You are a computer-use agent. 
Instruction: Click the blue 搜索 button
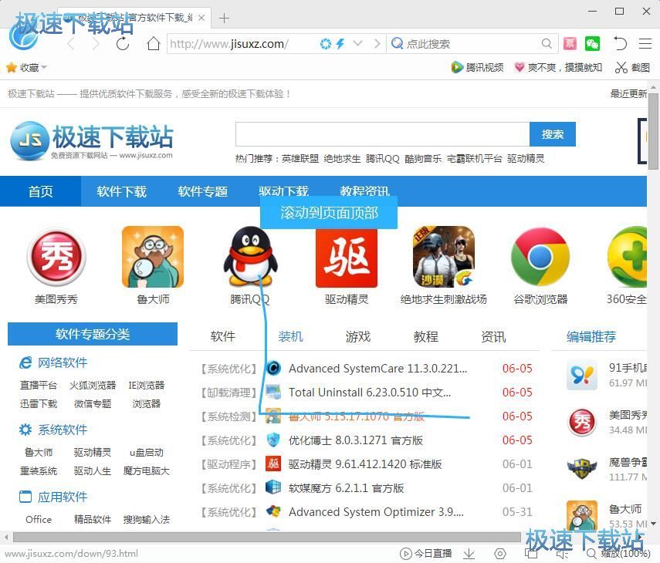(x=552, y=134)
